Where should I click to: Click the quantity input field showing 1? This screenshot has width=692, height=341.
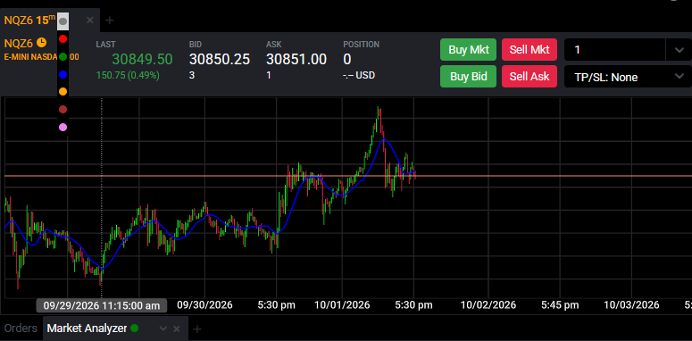point(615,50)
